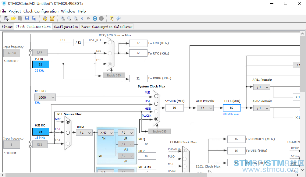Click the blue LSI RC 32 block

[41, 64]
